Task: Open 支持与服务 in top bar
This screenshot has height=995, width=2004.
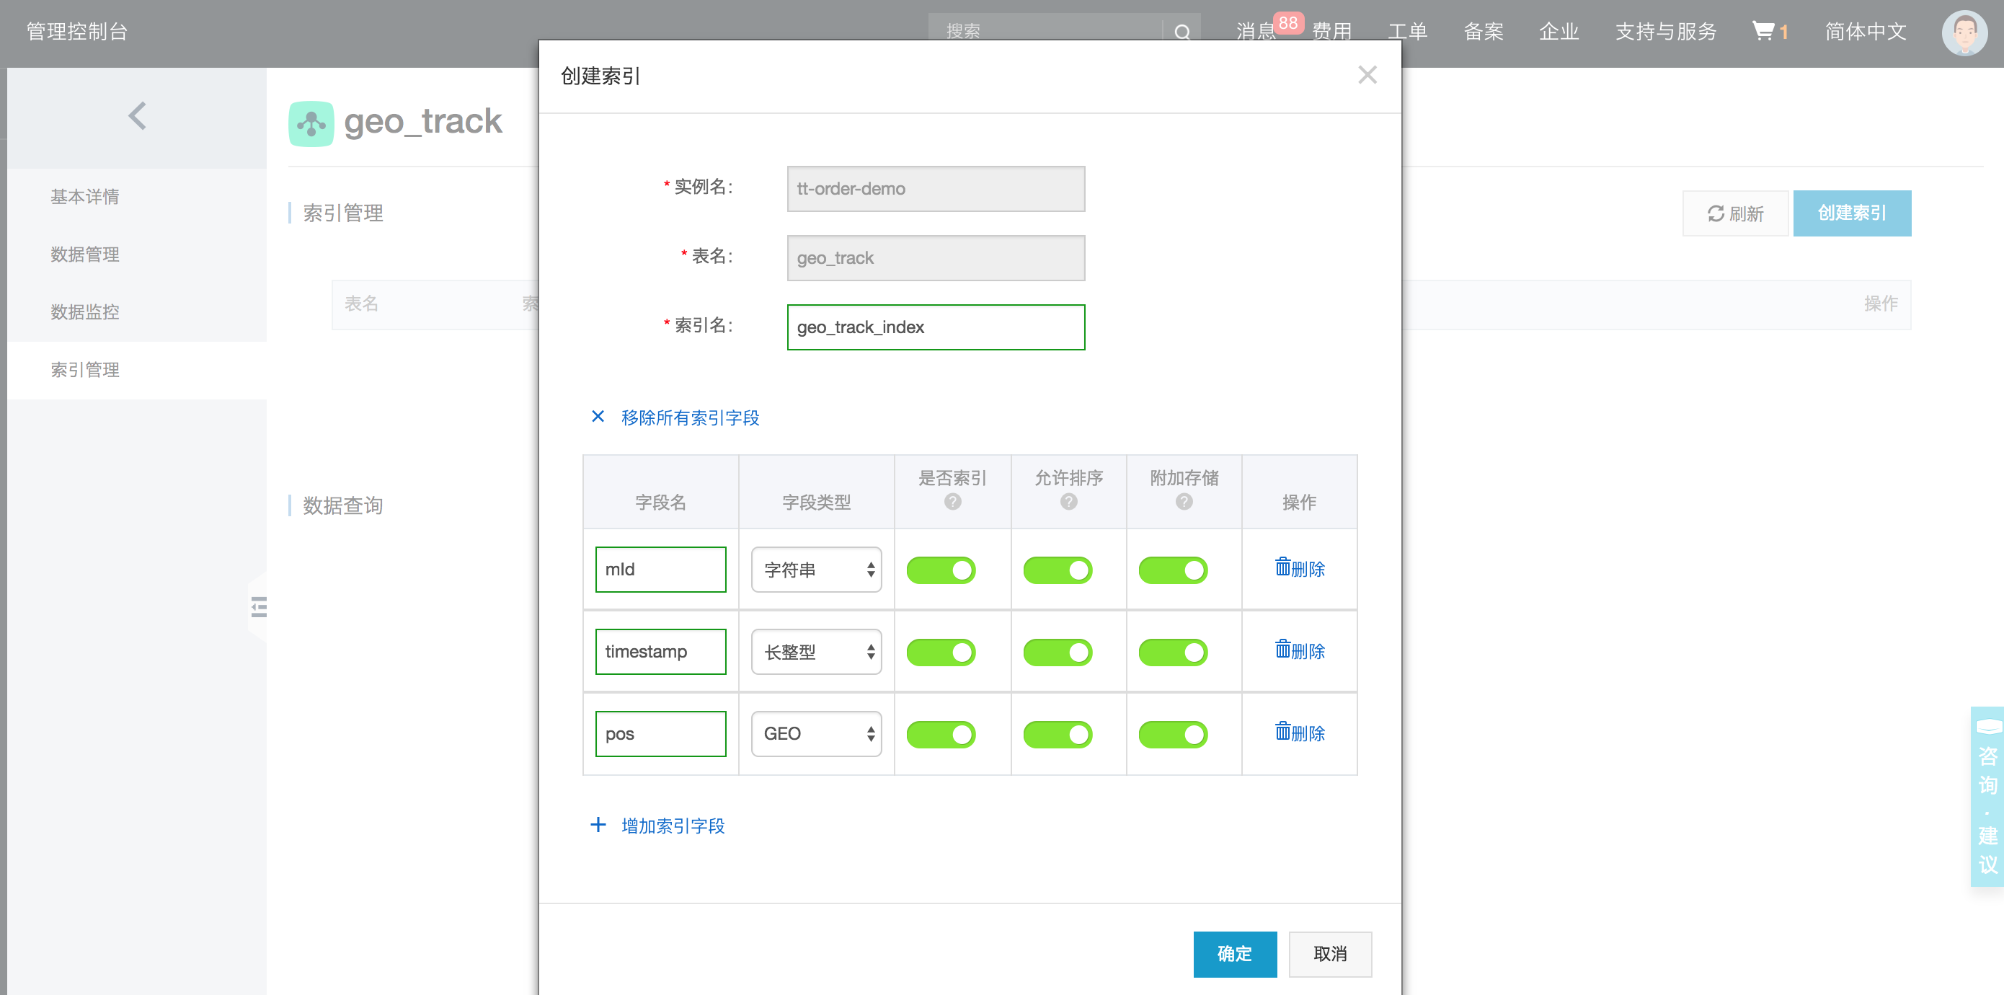Action: pos(1666,31)
